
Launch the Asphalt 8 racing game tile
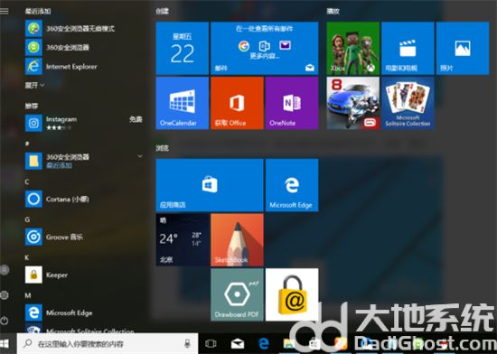[x=352, y=103]
